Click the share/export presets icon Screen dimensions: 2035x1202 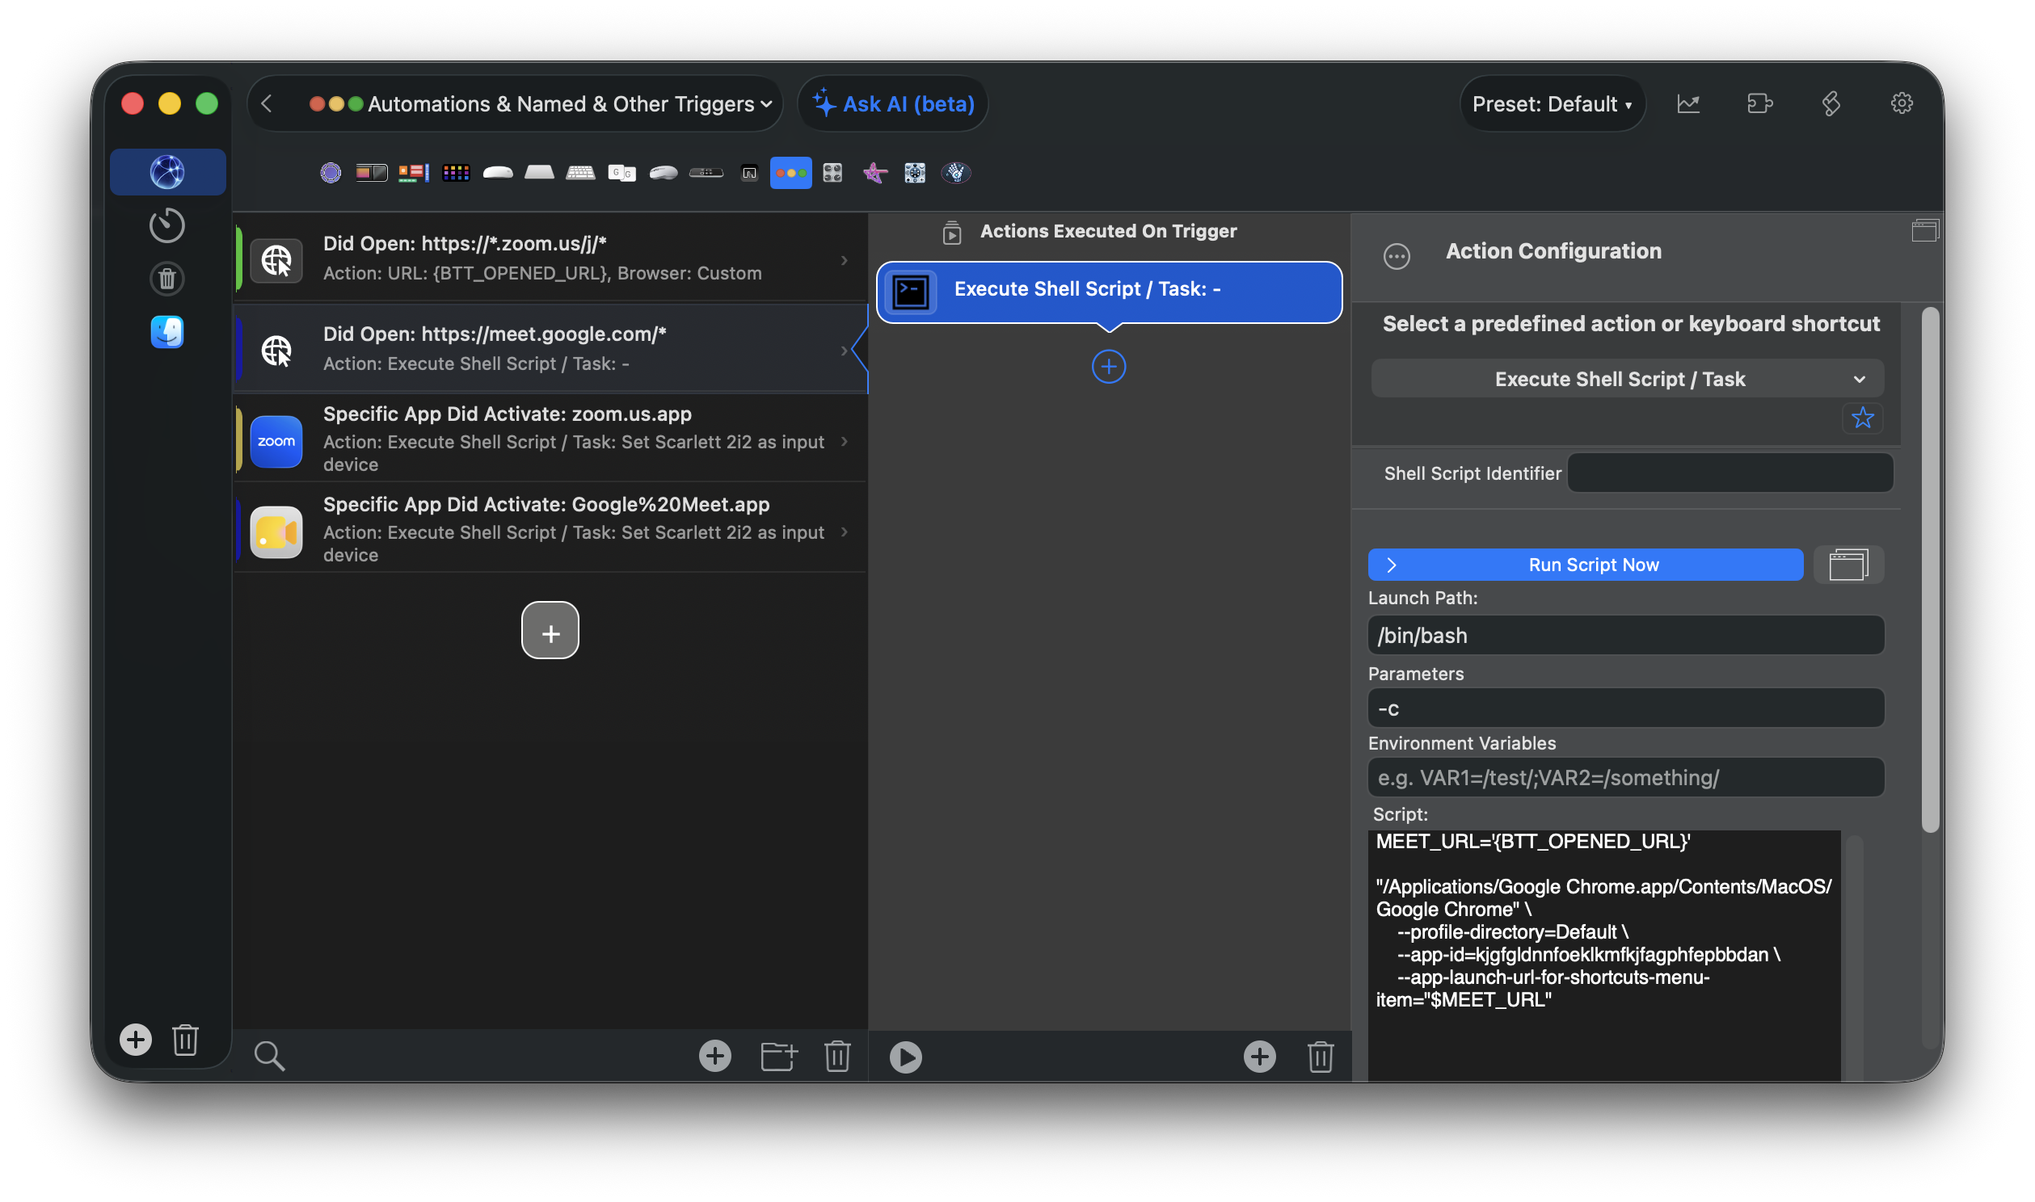[1759, 103]
